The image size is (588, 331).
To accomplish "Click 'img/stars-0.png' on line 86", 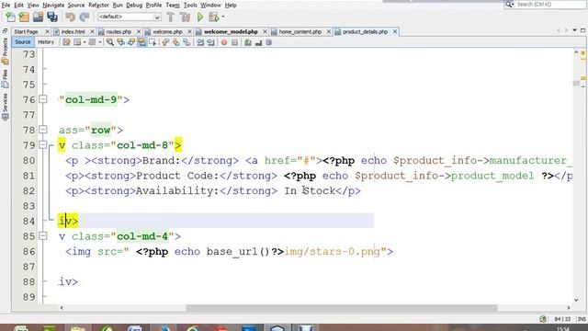I will point(332,251).
